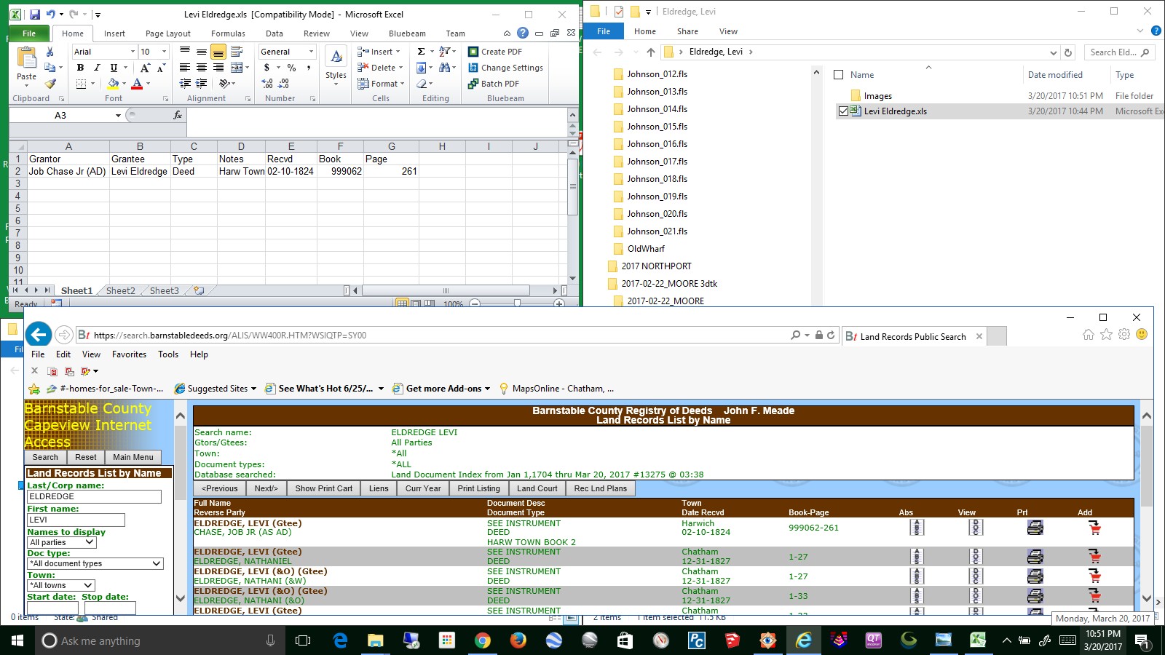Toggle Underline formatting
This screenshot has height=655, width=1165.
point(113,68)
